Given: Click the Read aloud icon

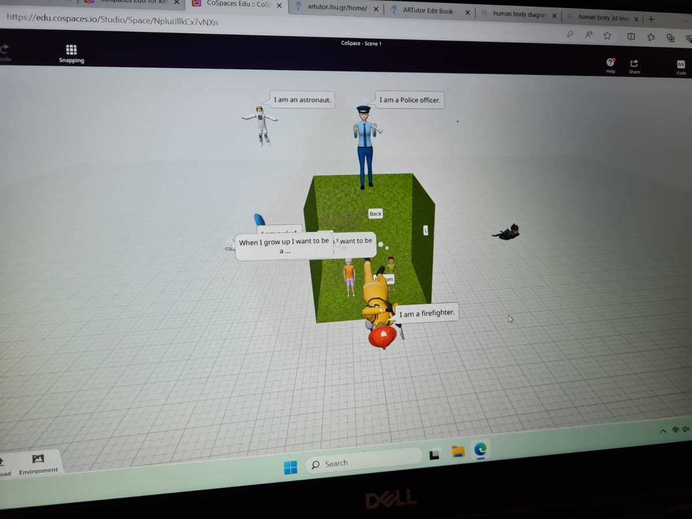Looking at the screenshot, I should click(589, 35).
